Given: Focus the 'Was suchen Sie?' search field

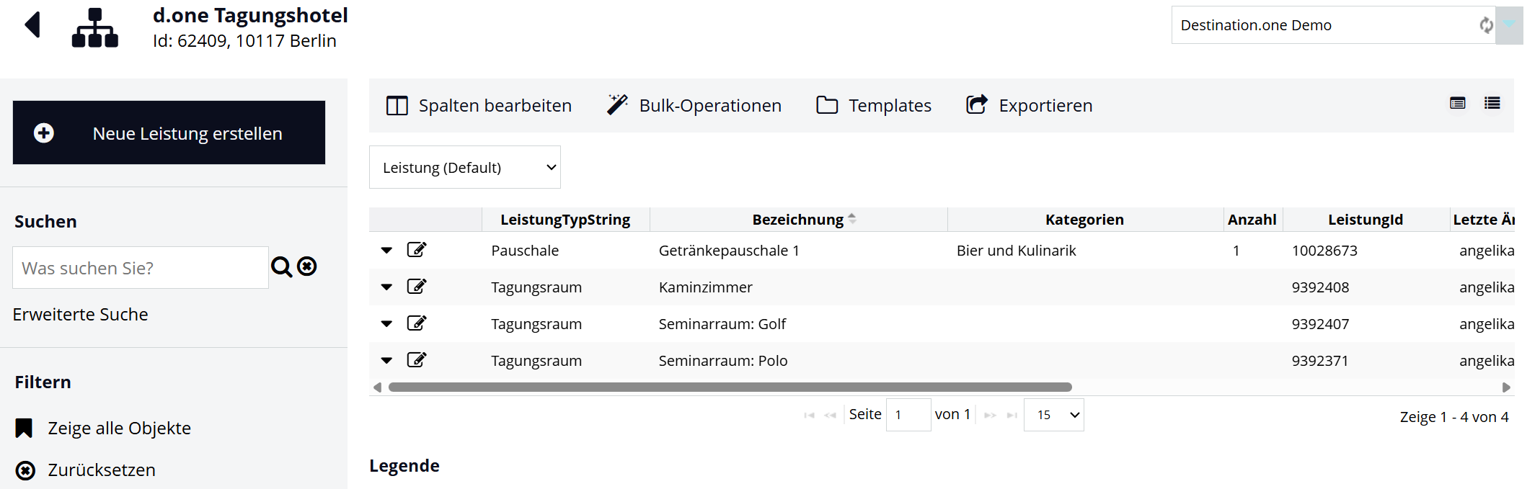Looking at the screenshot, I should [141, 268].
